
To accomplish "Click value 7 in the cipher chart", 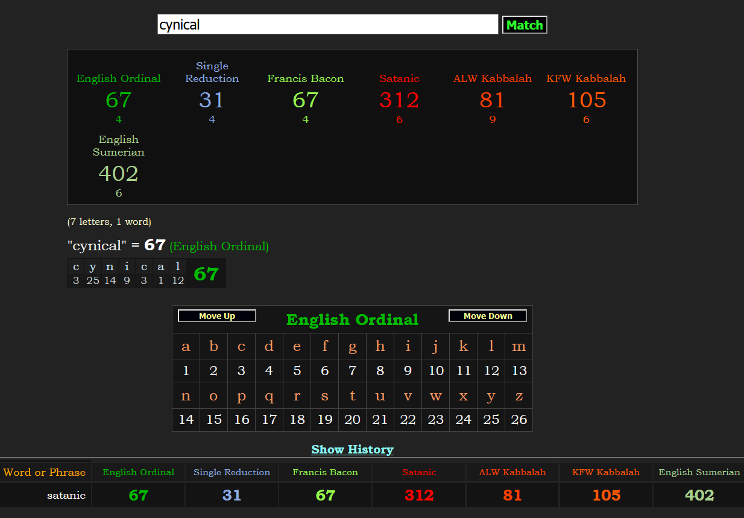I will click(x=352, y=371).
